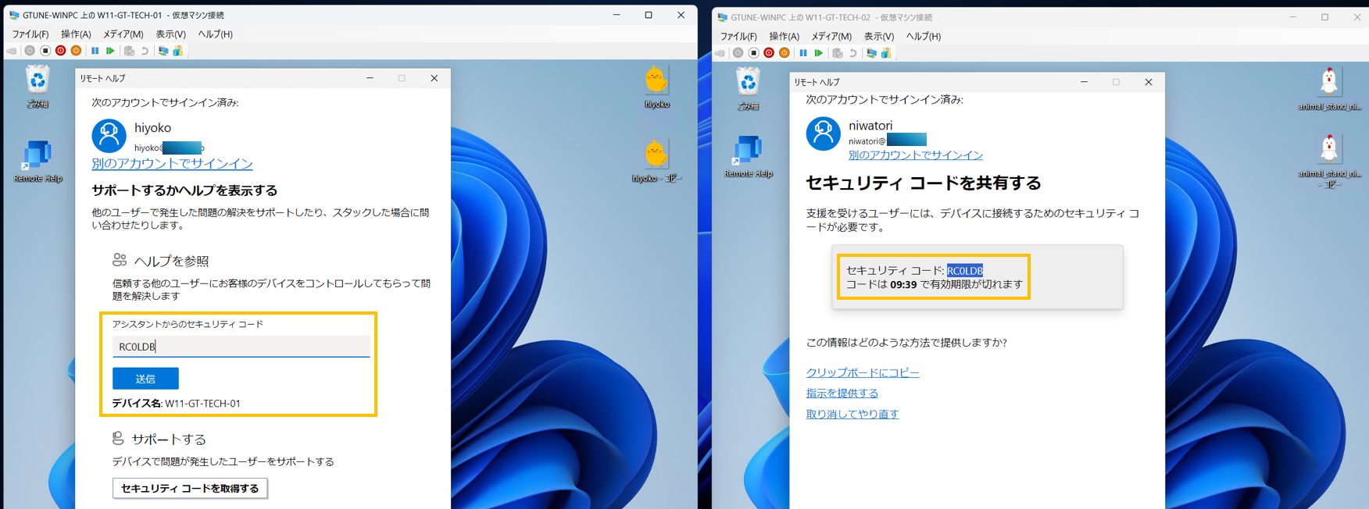Maximize the W11-GT-TECH-01 VM connection window
This screenshot has height=509, width=1369.
pos(649,15)
